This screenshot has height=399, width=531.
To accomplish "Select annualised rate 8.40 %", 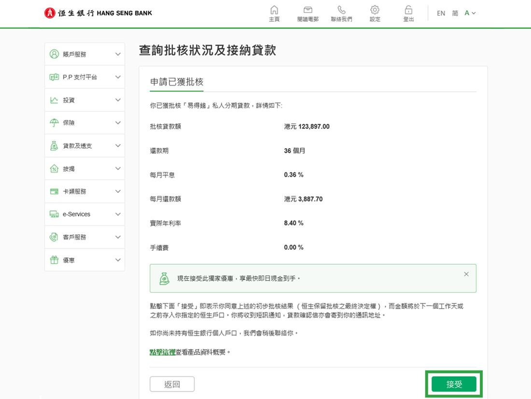I will coord(293,223).
